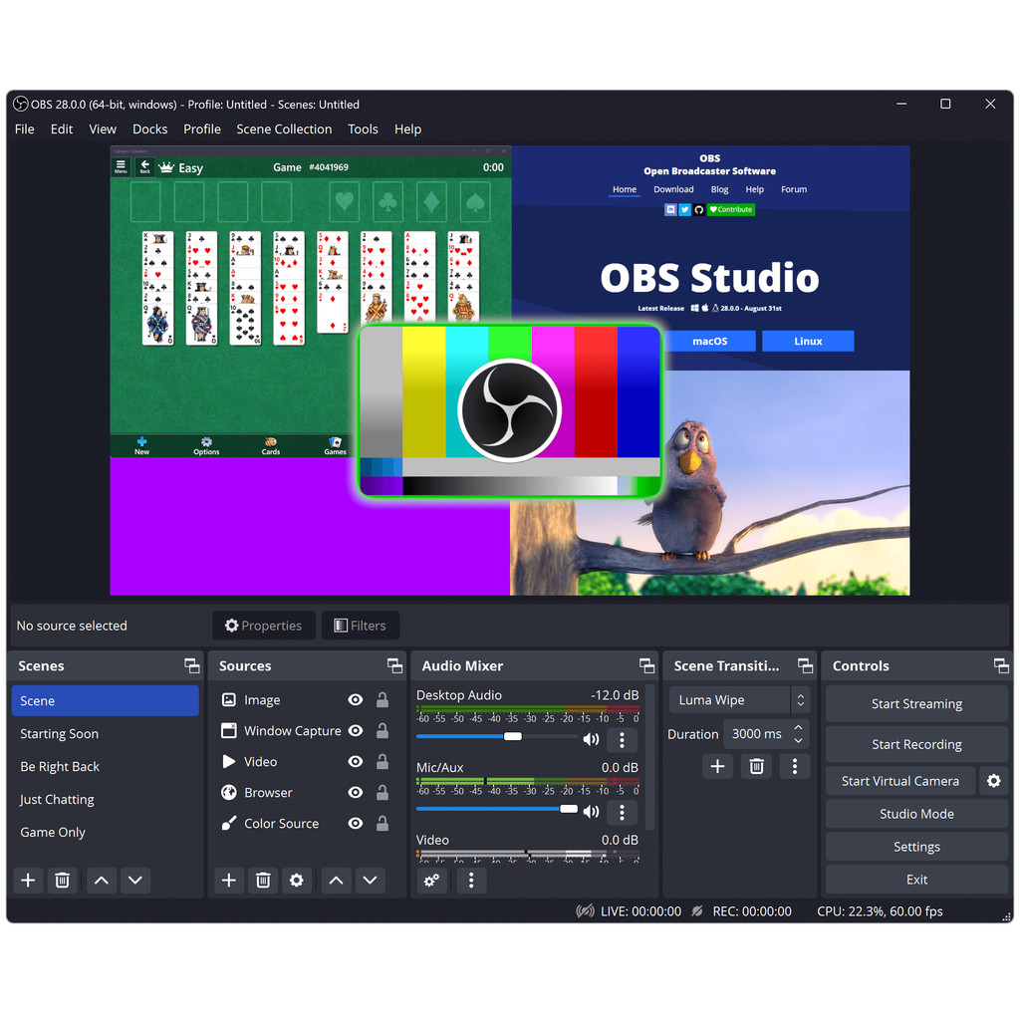Move the source up in Sources list
This screenshot has height=1020, width=1020.
336,881
